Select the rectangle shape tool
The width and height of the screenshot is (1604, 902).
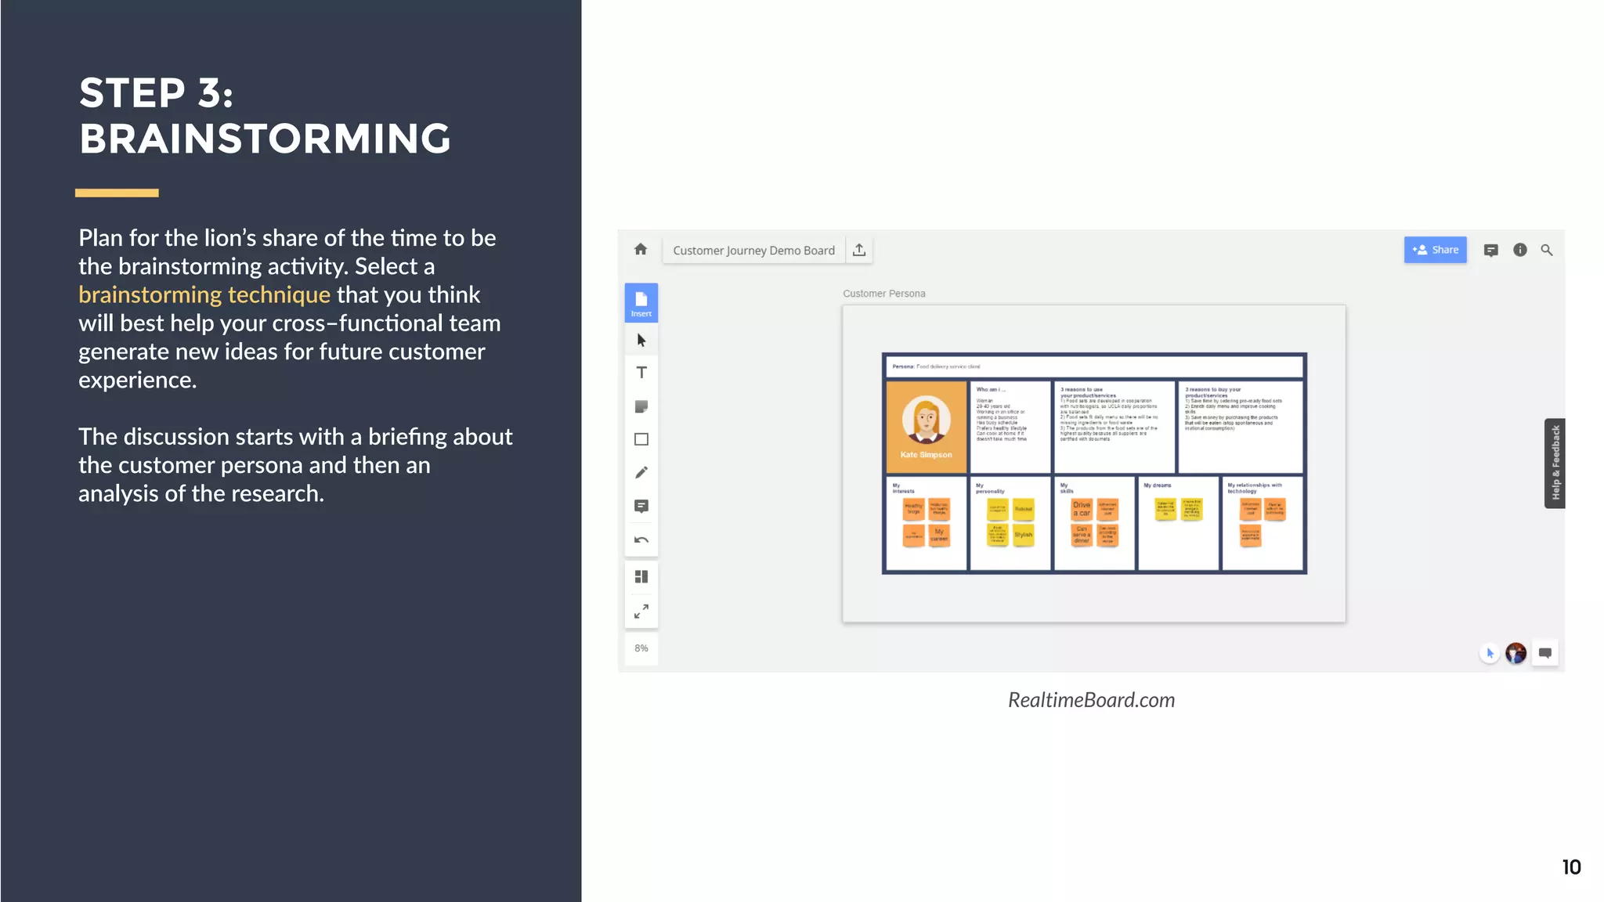tap(641, 439)
